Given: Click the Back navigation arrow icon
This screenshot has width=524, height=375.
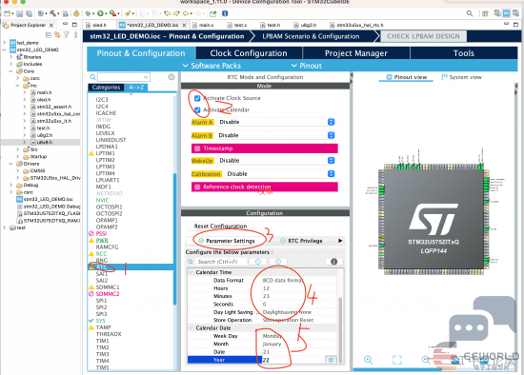Looking at the screenshot, I should coord(186,13).
